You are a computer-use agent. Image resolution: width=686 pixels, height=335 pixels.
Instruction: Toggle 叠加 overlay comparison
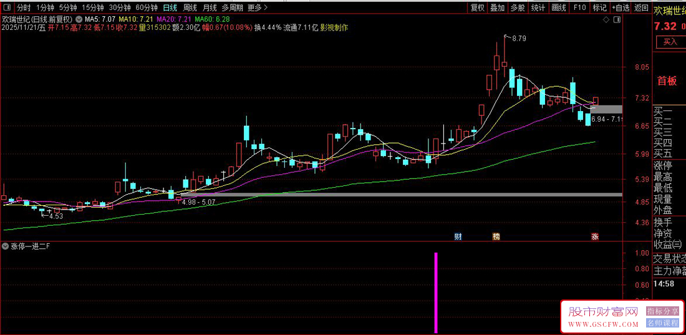coord(497,8)
